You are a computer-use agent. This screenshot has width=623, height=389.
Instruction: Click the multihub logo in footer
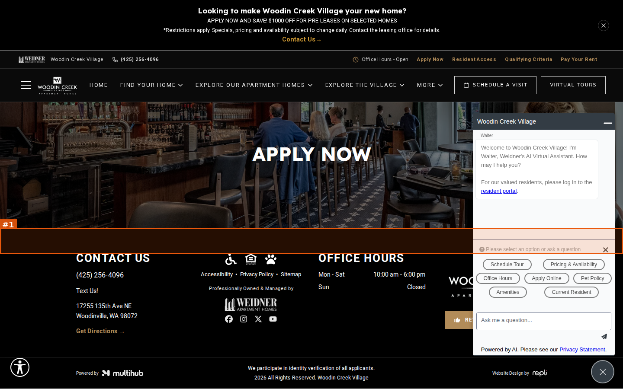(x=122, y=373)
